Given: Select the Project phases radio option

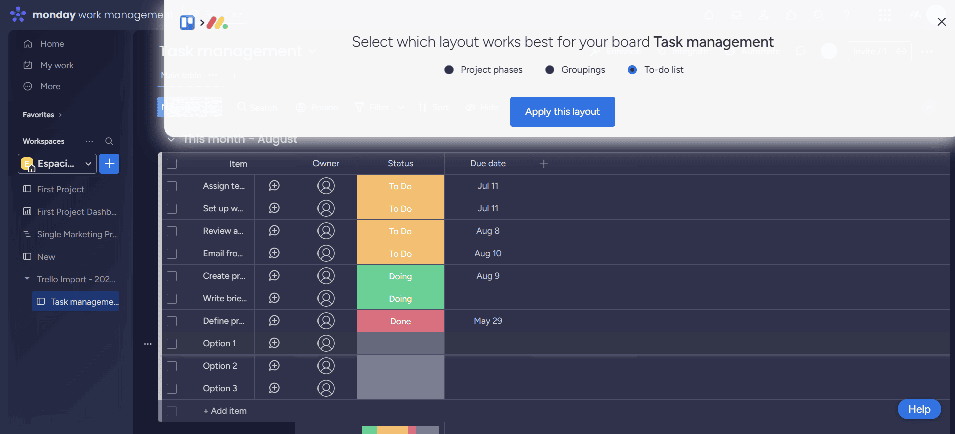Looking at the screenshot, I should coord(449,70).
